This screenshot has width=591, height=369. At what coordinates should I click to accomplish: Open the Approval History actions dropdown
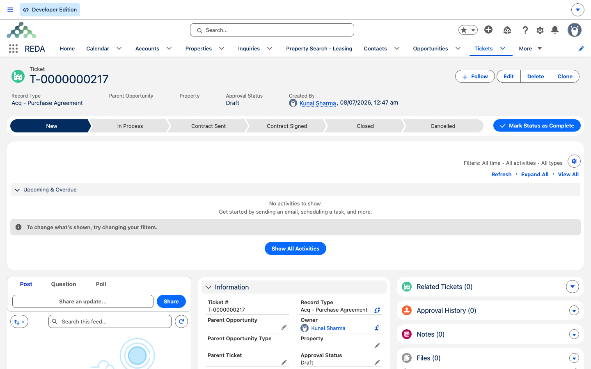click(574, 311)
